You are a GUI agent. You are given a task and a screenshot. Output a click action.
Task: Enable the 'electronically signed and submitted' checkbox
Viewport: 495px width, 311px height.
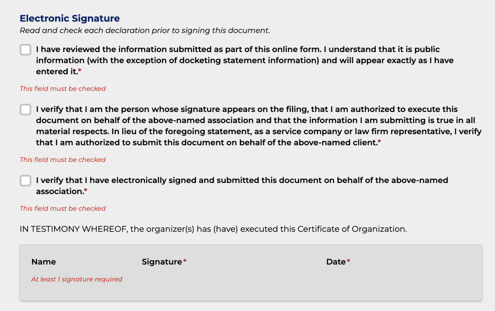coord(25,181)
